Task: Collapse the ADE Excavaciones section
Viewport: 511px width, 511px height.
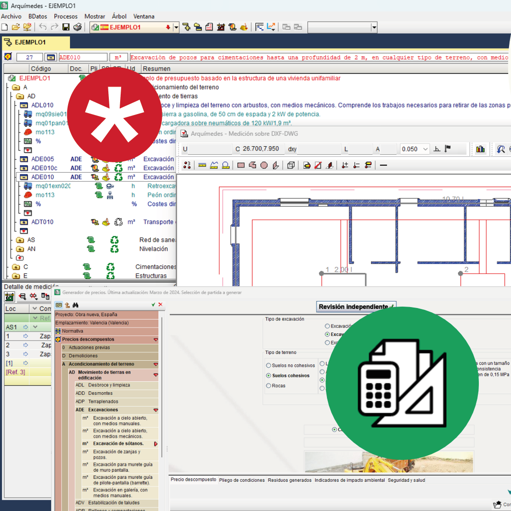Action: point(156,410)
